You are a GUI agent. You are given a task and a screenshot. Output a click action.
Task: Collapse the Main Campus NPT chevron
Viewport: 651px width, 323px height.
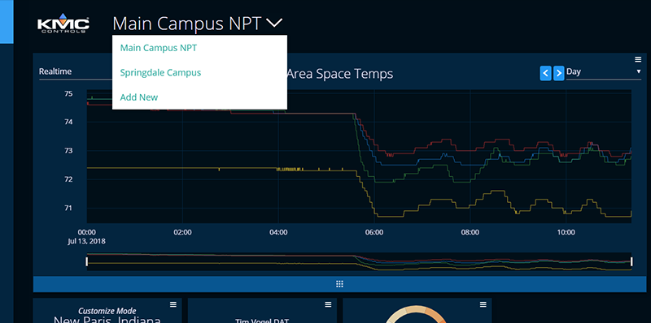274,24
